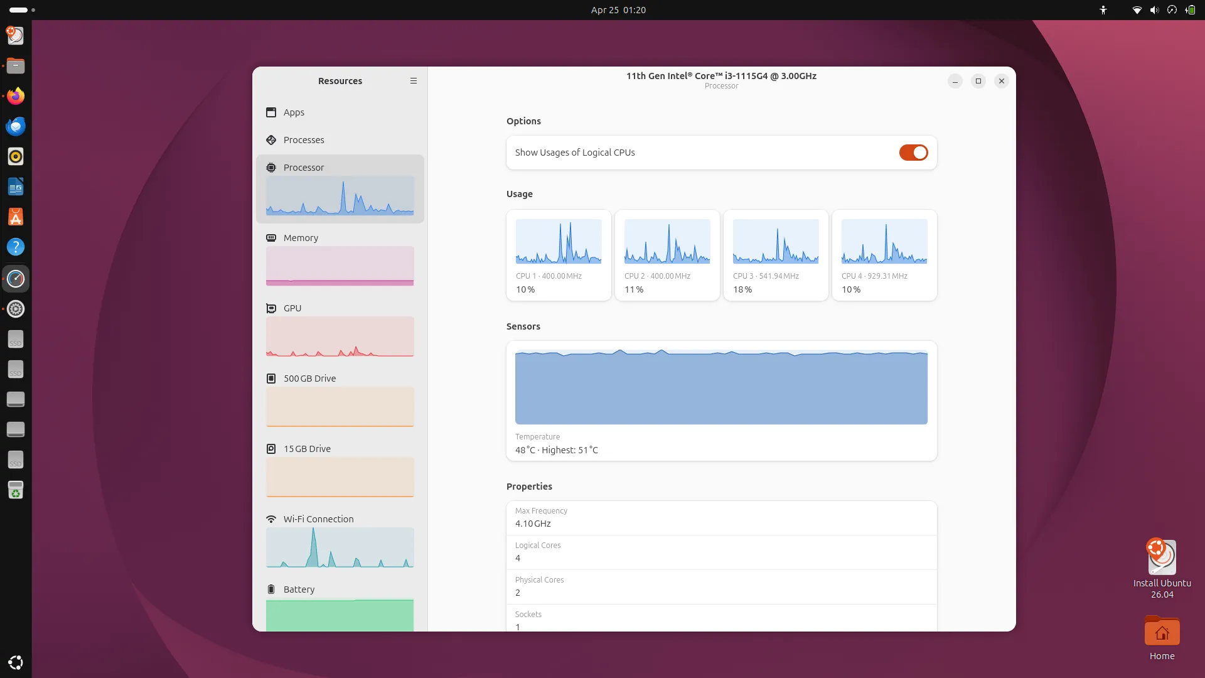
Task: Open GNOME Settings from the dock
Action: point(16,309)
